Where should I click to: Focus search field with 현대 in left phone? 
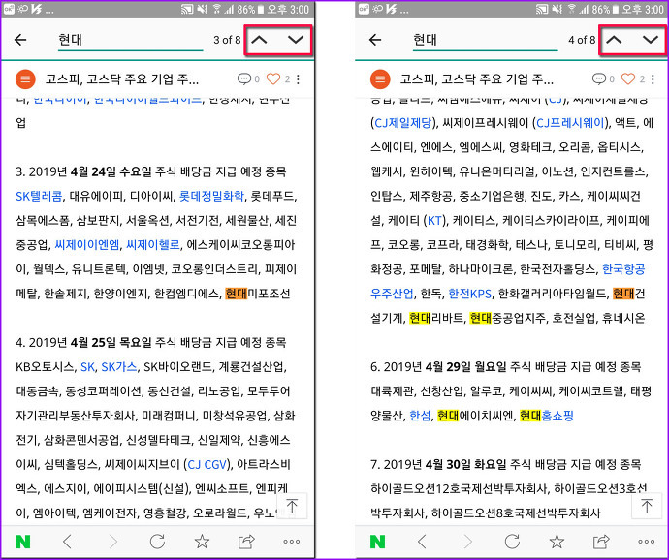coord(130,40)
